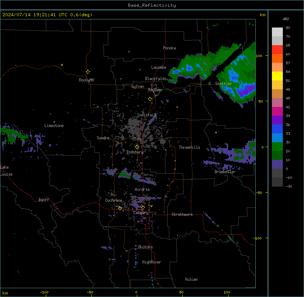Click the Drumheller label
Image resolution: width=304 pixels, height=297 pixels.
(x=225, y=172)
